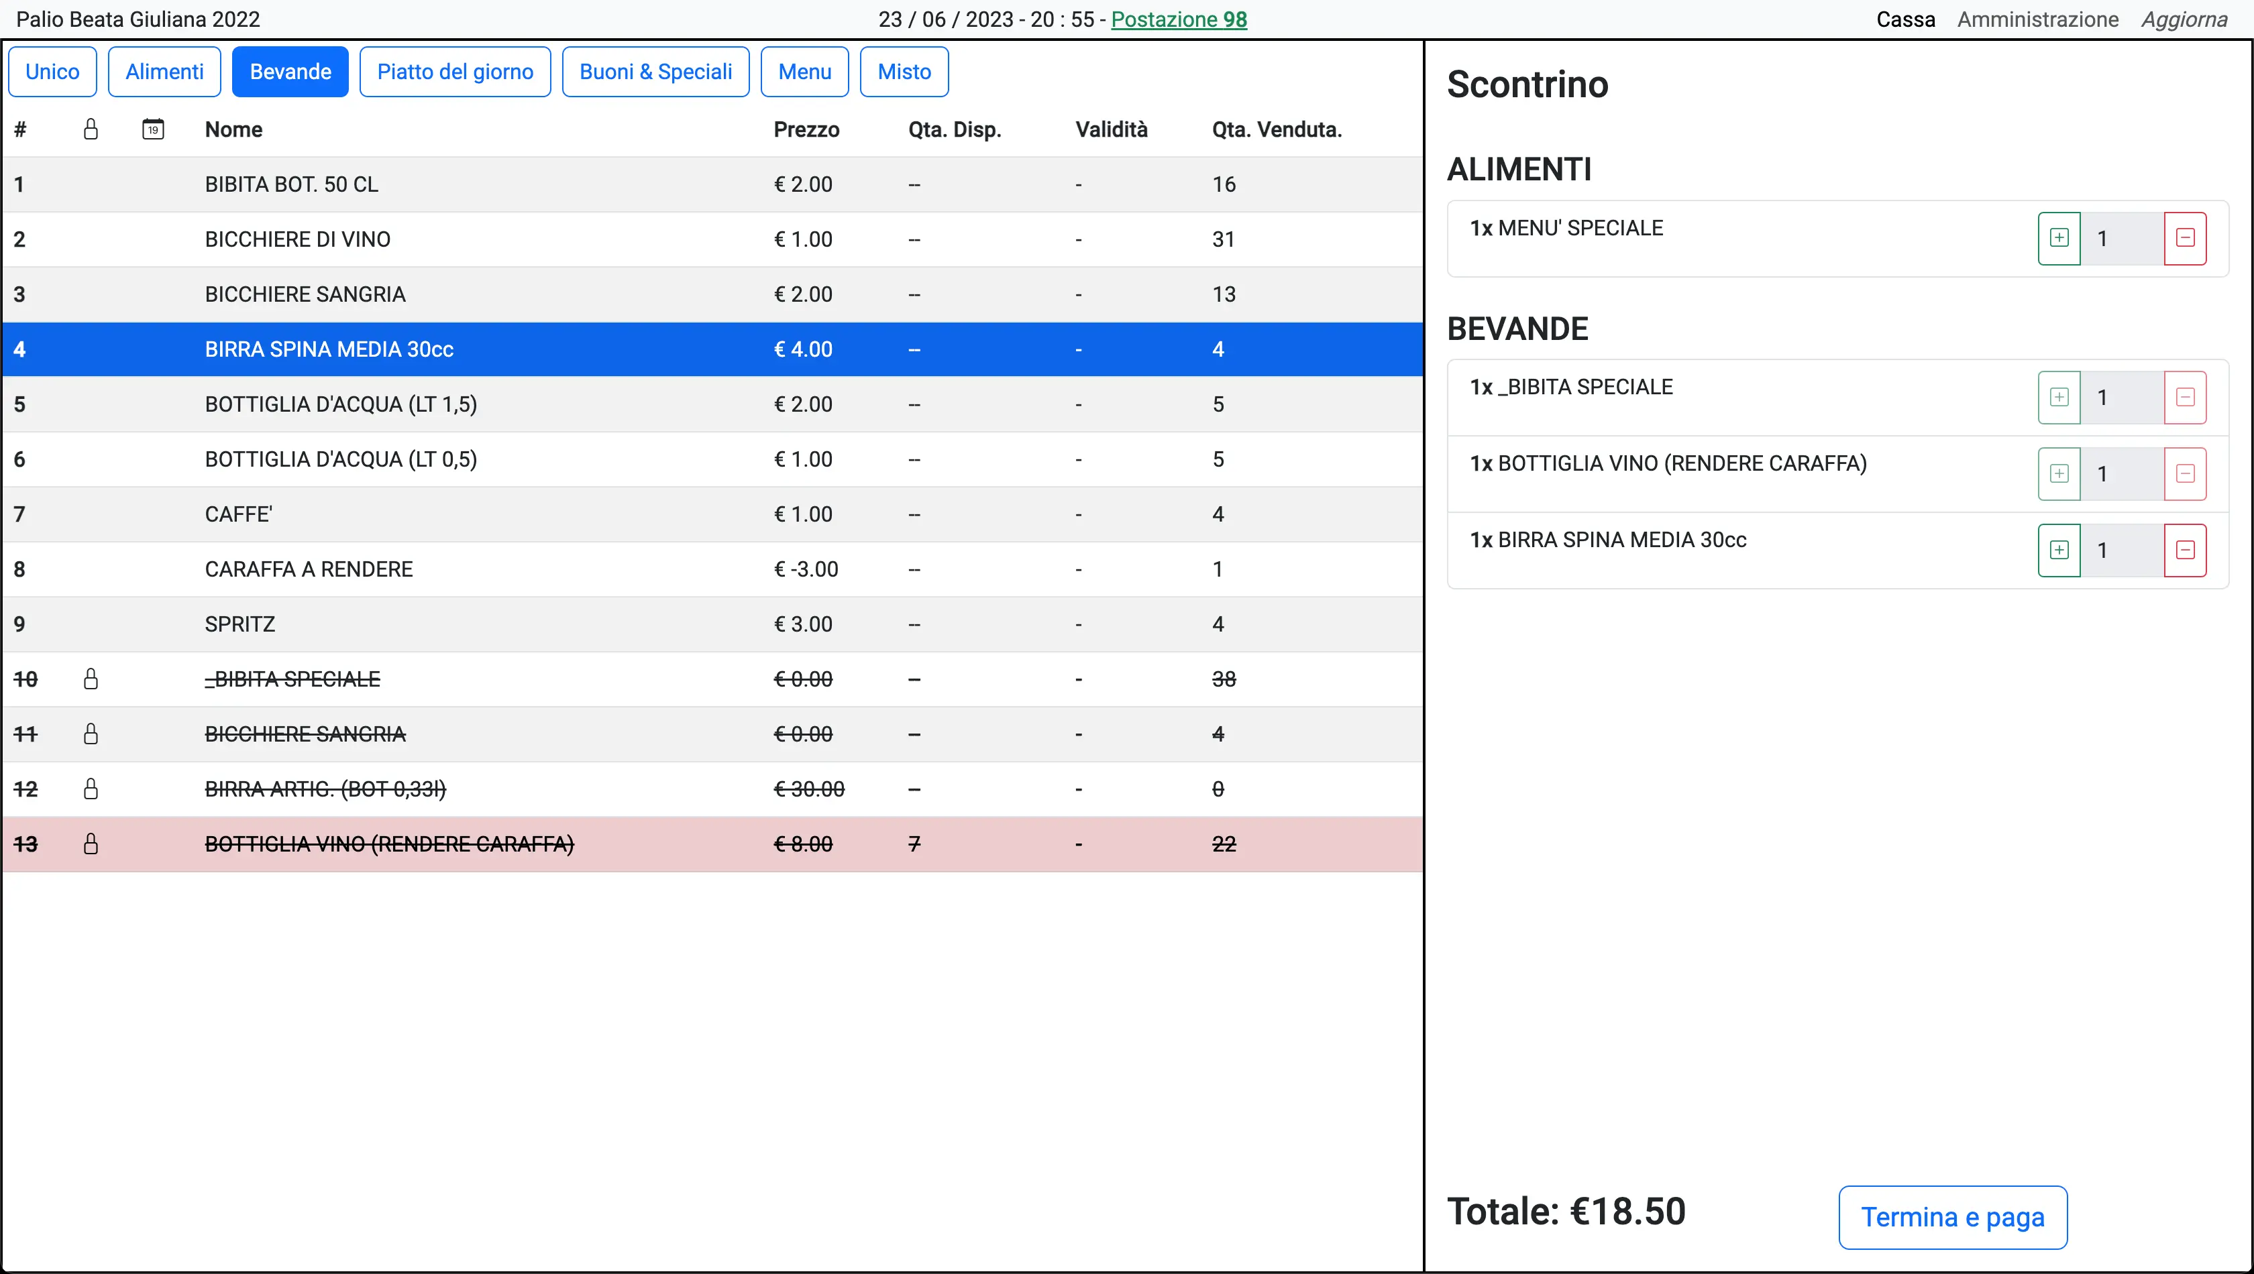Open the Amministrazione menu
Screen dimensions: 2254x1274
pos(2037,19)
